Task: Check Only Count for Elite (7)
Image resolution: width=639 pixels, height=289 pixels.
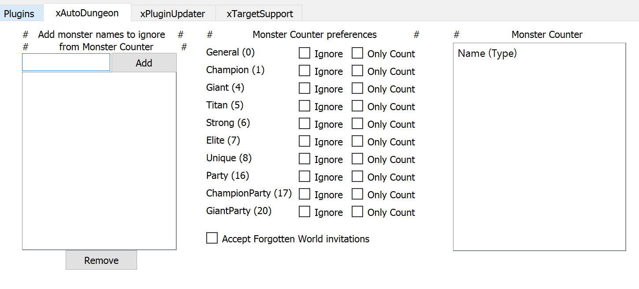Action: point(357,141)
